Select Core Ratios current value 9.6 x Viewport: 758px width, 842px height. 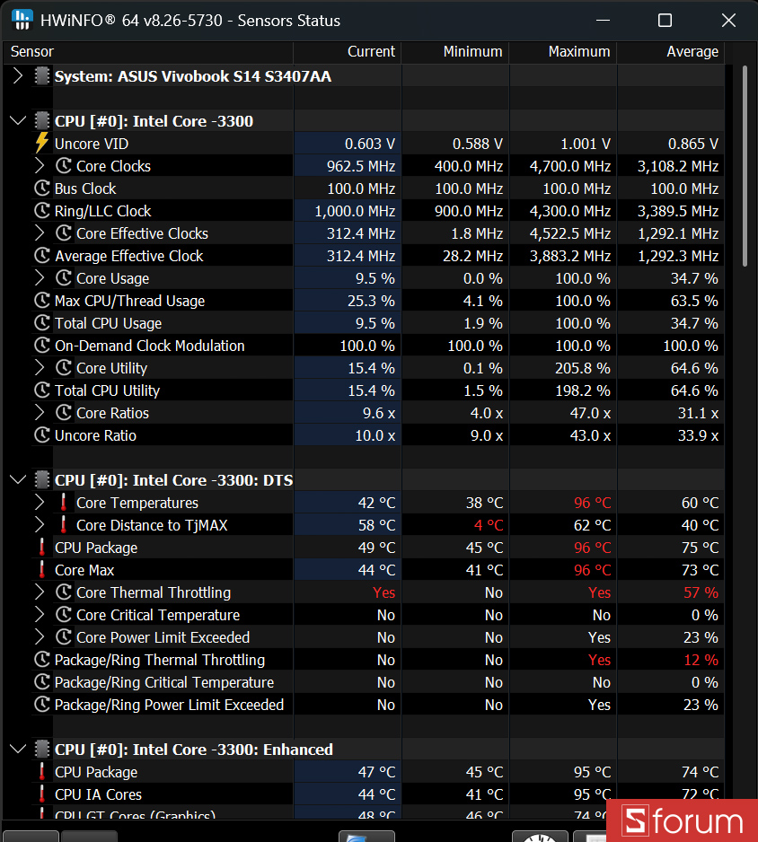click(379, 414)
